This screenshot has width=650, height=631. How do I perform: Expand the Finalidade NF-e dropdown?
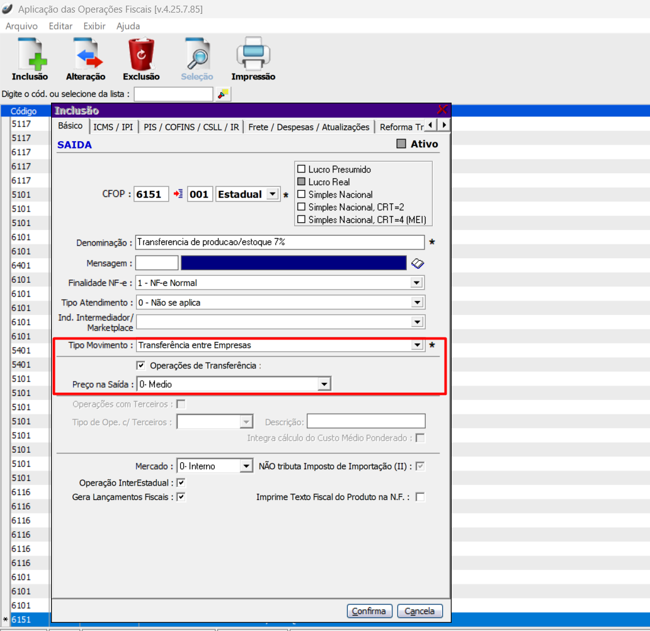coord(416,283)
